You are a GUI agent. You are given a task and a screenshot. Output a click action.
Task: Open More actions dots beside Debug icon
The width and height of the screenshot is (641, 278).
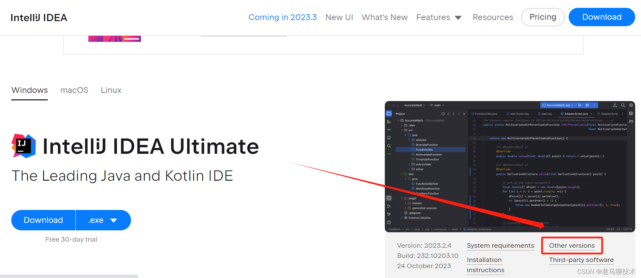click(x=594, y=105)
